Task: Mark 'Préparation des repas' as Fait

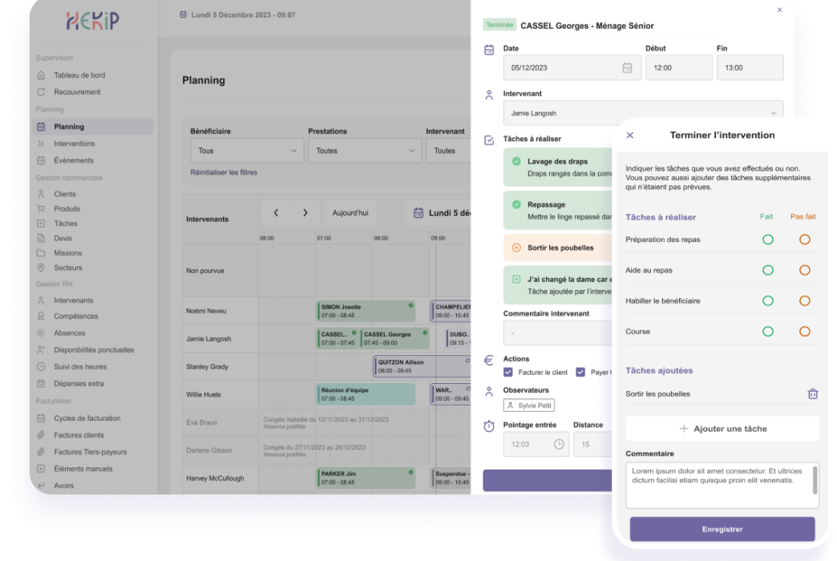Action: point(767,240)
